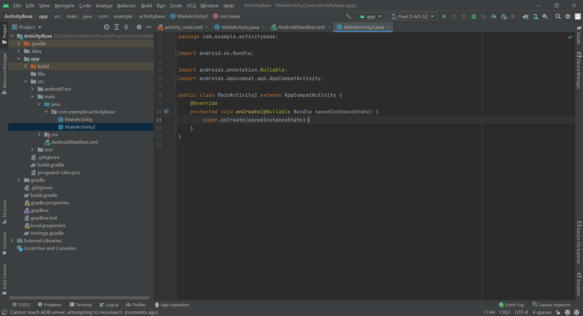Expand the build folder
This screenshot has width=583, height=316.
[x=26, y=66]
